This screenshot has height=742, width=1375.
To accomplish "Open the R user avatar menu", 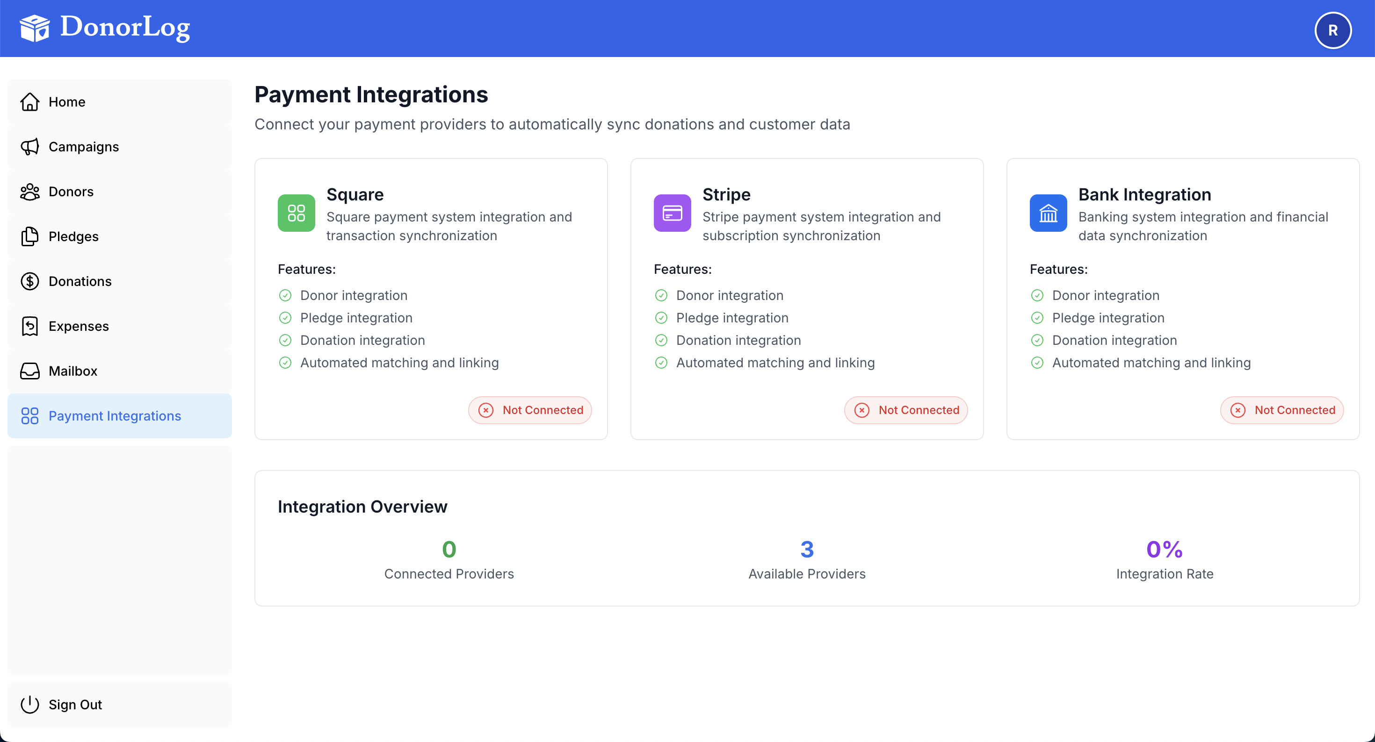I will [x=1333, y=30].
